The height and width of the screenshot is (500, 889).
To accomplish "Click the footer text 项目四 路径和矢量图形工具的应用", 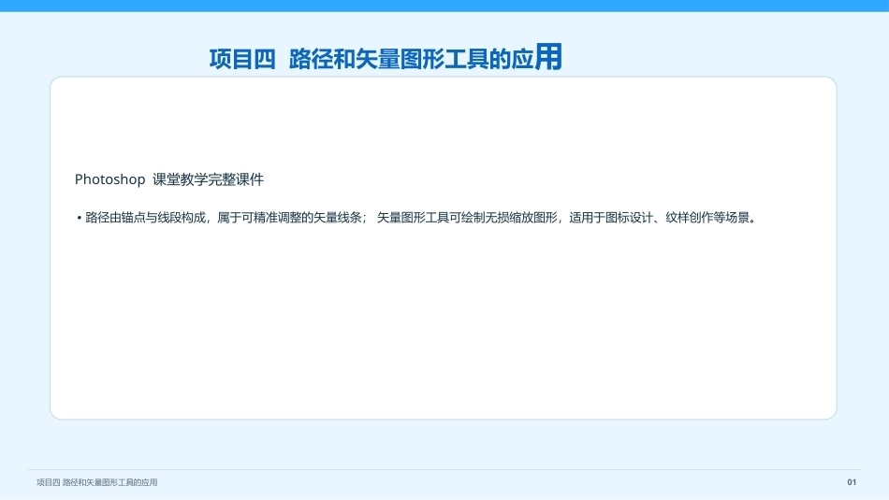I will point(97,482).
